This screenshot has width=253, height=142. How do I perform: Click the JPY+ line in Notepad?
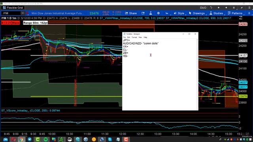[x=126, y=40]
